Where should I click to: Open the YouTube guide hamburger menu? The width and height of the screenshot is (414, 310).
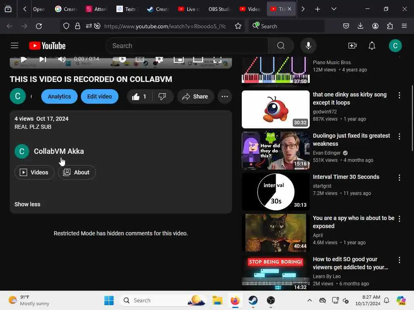coord(15,46)
